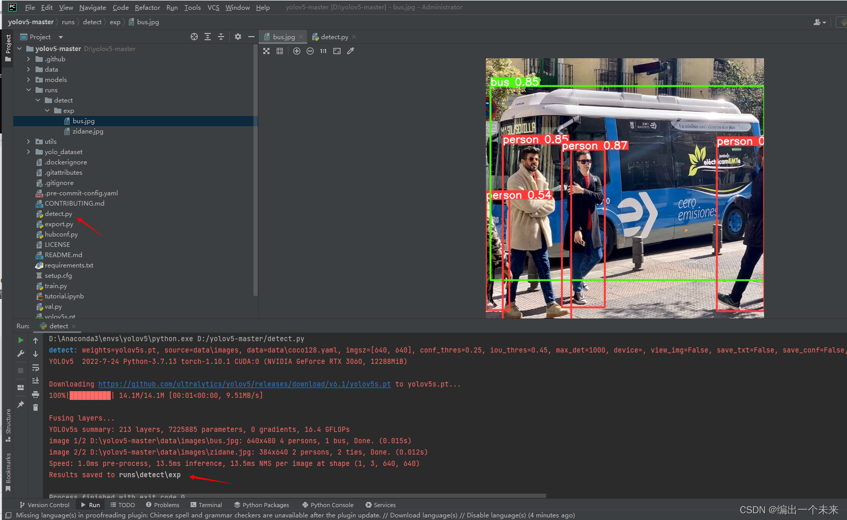Screen dimensions: 847x520
Task: Open the Project view dropdown arrow
Action: pos(61,37)
